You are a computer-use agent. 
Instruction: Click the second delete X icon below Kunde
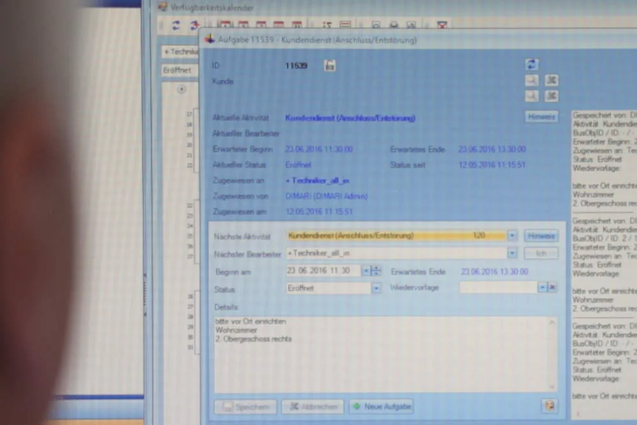(x=551, y=96)
